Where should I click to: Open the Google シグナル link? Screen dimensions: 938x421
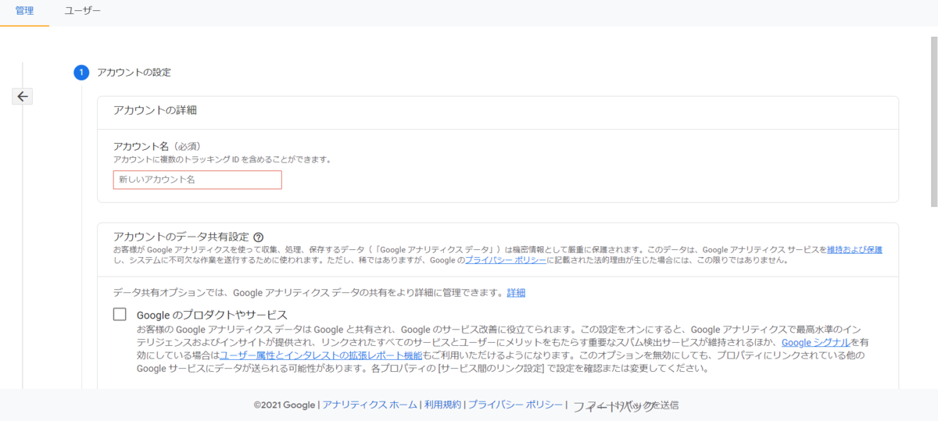814,342
